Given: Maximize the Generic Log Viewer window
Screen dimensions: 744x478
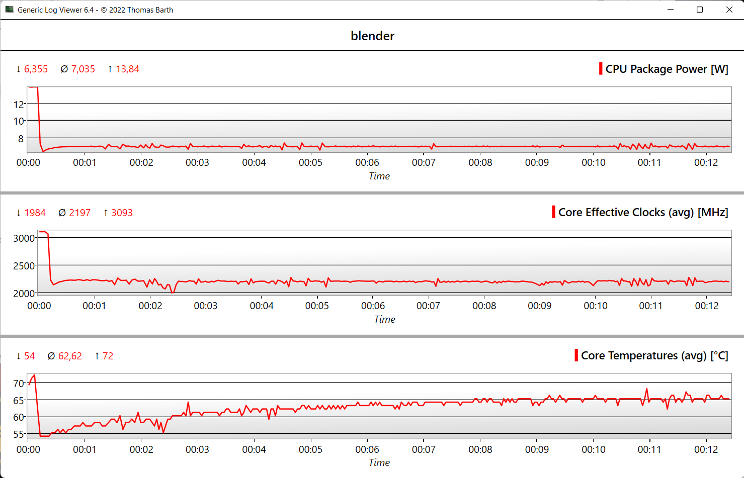Looking at the screenshot, I should point(699,10).
